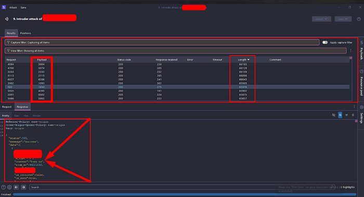Click the magnifier icon in search field
The width and height of the screenshot is (364, 197).
coord(332,187)
